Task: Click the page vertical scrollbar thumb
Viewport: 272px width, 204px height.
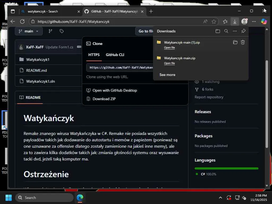Action: pyautogui.click(x=267, y=104)
